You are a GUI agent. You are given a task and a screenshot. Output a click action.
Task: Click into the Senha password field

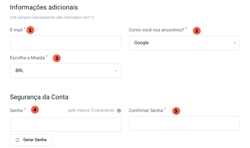tap(65, 124)
